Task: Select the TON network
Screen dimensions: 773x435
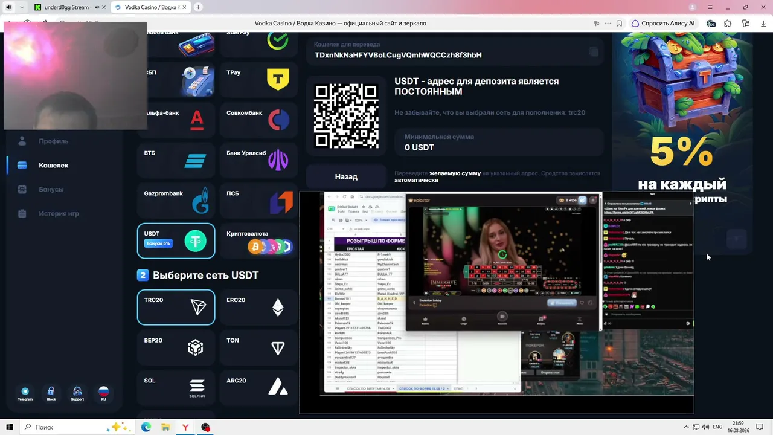Action: [258, 347]
